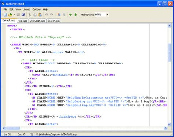Click the D:\Websites\Carponents\Default.asp path

pos(57,134)
